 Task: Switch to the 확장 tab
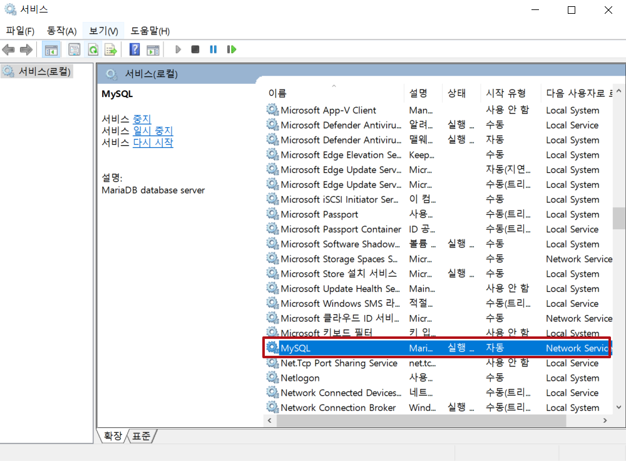pyautogui.click(x=113, y=435)
